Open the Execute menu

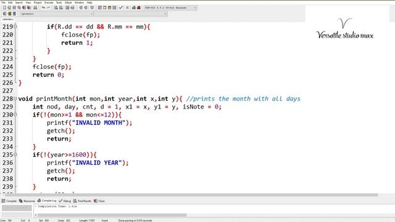pos(49,2)
